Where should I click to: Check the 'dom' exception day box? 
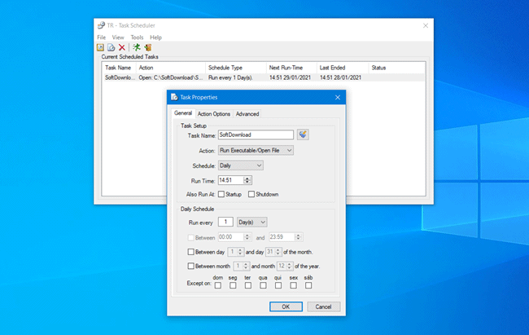[x=218, y=285]
